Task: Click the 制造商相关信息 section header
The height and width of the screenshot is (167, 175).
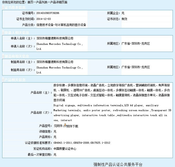Action: (x=16, y=56)
